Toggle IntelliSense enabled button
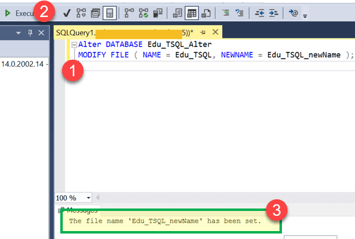Screen dimensions: 355x239 [x=110, y=13]
